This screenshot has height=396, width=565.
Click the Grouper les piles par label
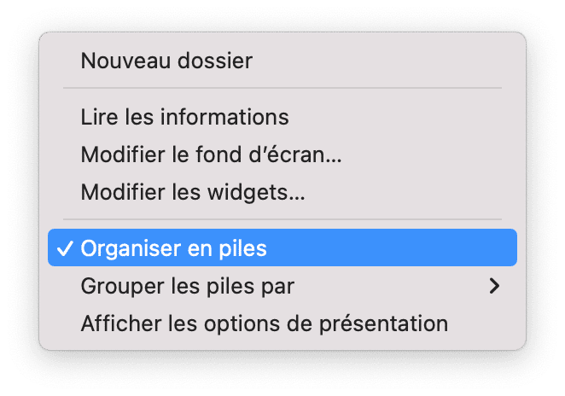[x=188, y=287]
